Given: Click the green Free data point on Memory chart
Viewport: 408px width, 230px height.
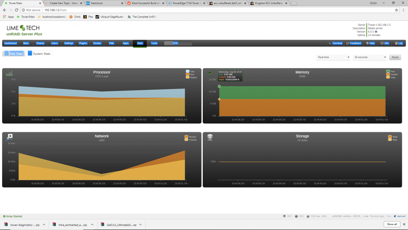Looking at the screenshot, I should [220, 86].
